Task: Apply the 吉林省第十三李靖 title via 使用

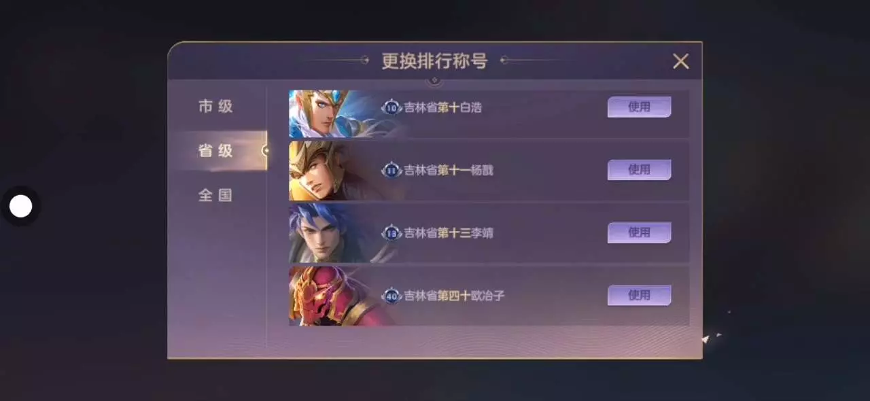Action: pyautogui.click(x=639, y=232)
